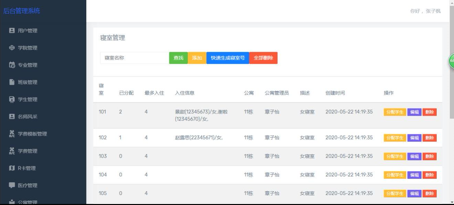Click 分配学生 for room 105

[395, 194]
